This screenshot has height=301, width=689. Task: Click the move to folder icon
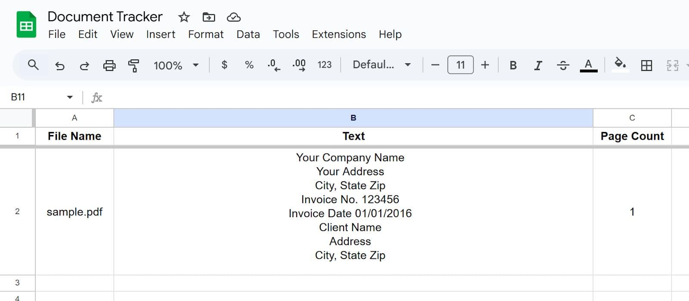pyautogui.click(x=209, y=17)
